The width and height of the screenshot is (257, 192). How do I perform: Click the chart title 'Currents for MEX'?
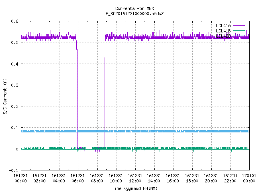pyautogui.click(x=135, y=8)
